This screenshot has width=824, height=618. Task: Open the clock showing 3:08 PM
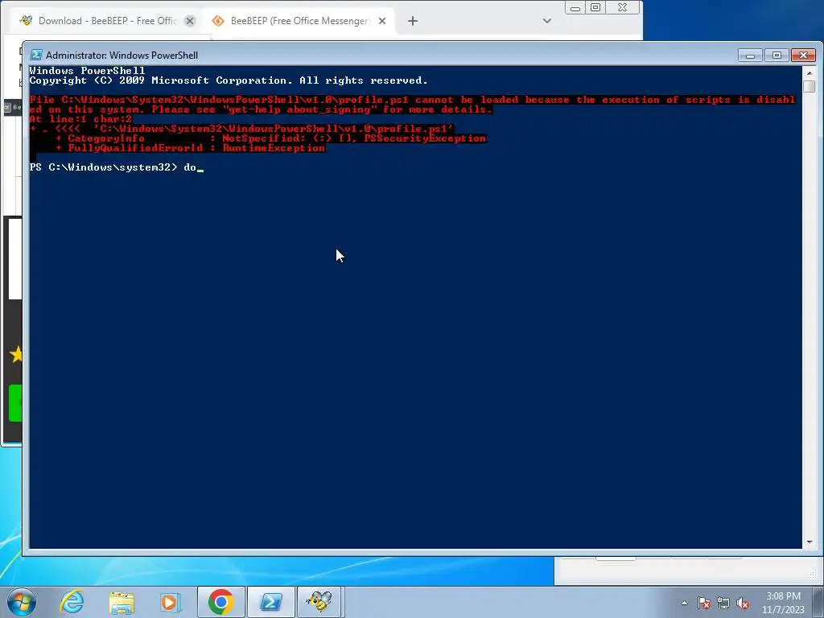[x=783, y=603]
